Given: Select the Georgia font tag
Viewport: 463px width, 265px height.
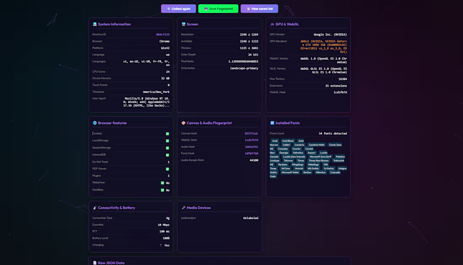Looking at the screenshot, I should tap(284, 153).
